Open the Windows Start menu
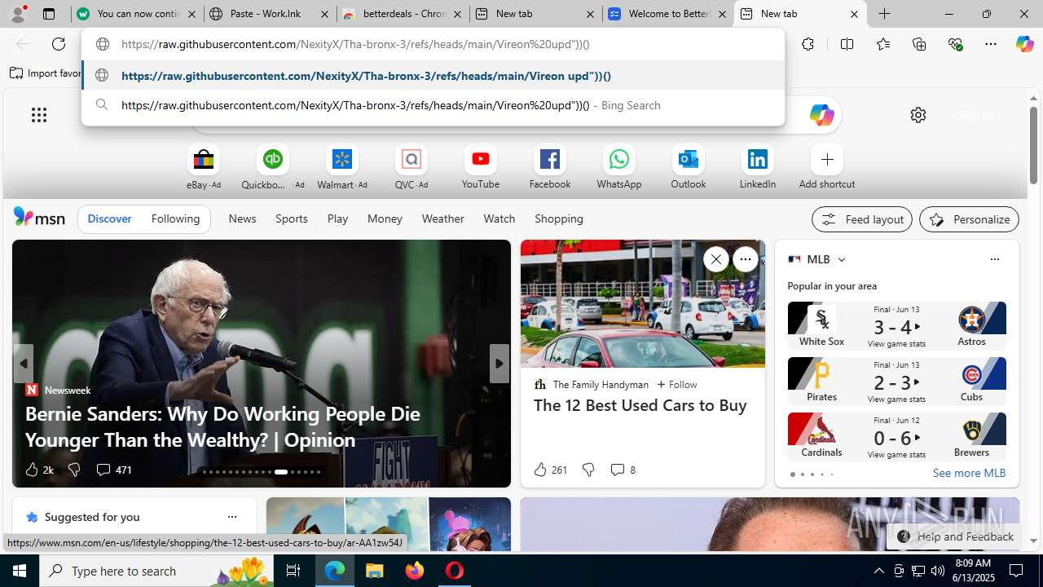The width and height of the screenshot is (1043, 587). [20, 571]
